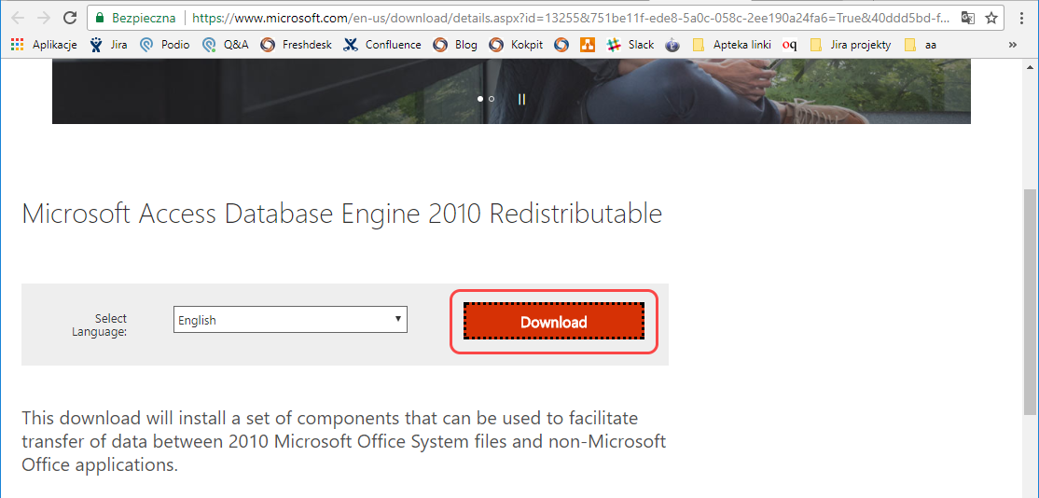Open the Freshdesk bookmark
Screen dimensions: 1039x498
pyautogui.click(x=296, y=44)
